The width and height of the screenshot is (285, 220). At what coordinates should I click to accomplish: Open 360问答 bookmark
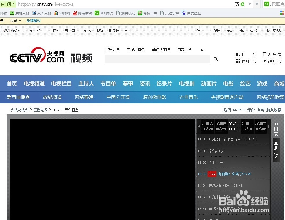click(104, 13)
